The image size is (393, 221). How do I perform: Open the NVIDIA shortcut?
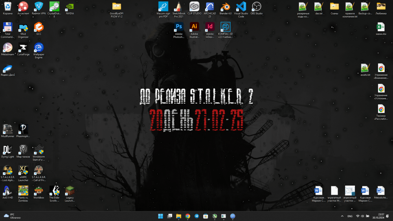pyautogui.click(x=70, y=8)
